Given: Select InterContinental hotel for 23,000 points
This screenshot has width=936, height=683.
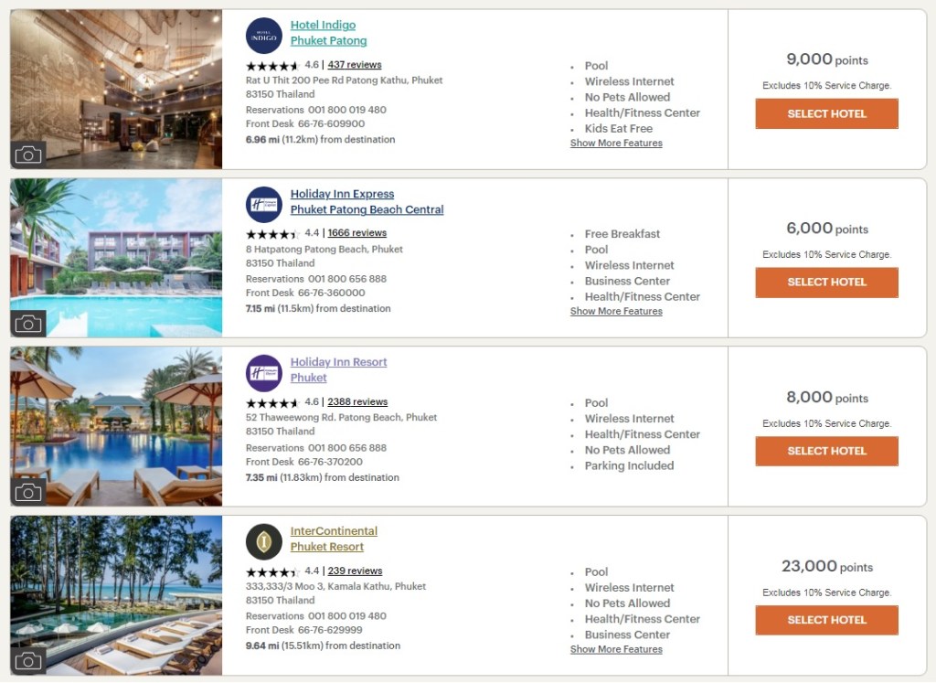Looking at the screenshot, I should [826, 620].
